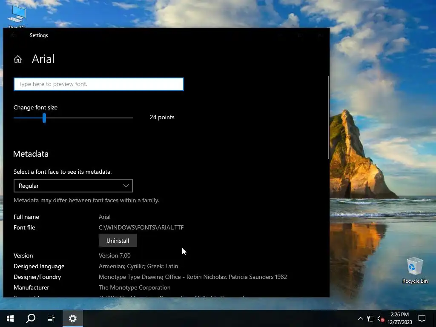Image resolution: width=436 pixels, height=327 pixels.
Task: Open Task View on taskbar
Action: [51, 318]
